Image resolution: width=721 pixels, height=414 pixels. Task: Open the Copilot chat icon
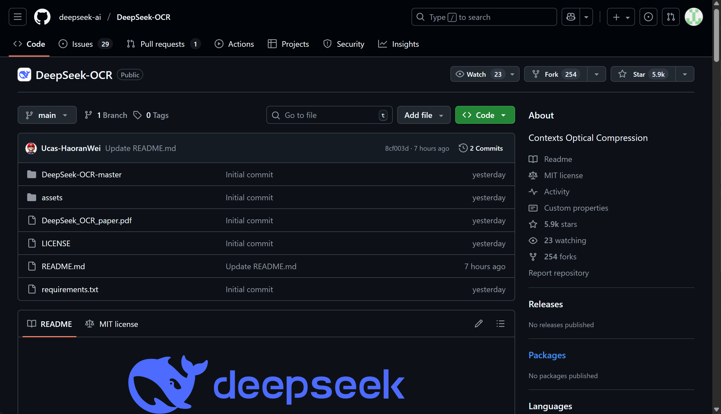[x=571, y=17]
